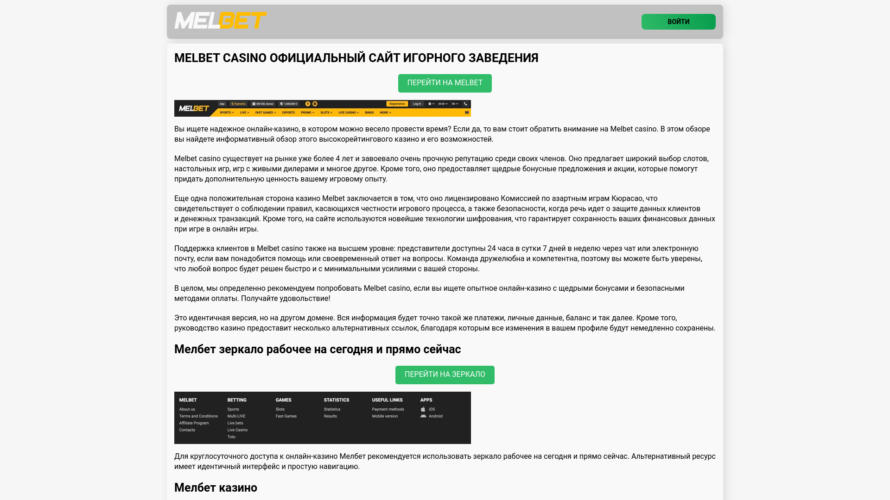890x500 pixels.
Task: Click the $ Payments badge in embedded navbar
Action: tap(238, 104)
